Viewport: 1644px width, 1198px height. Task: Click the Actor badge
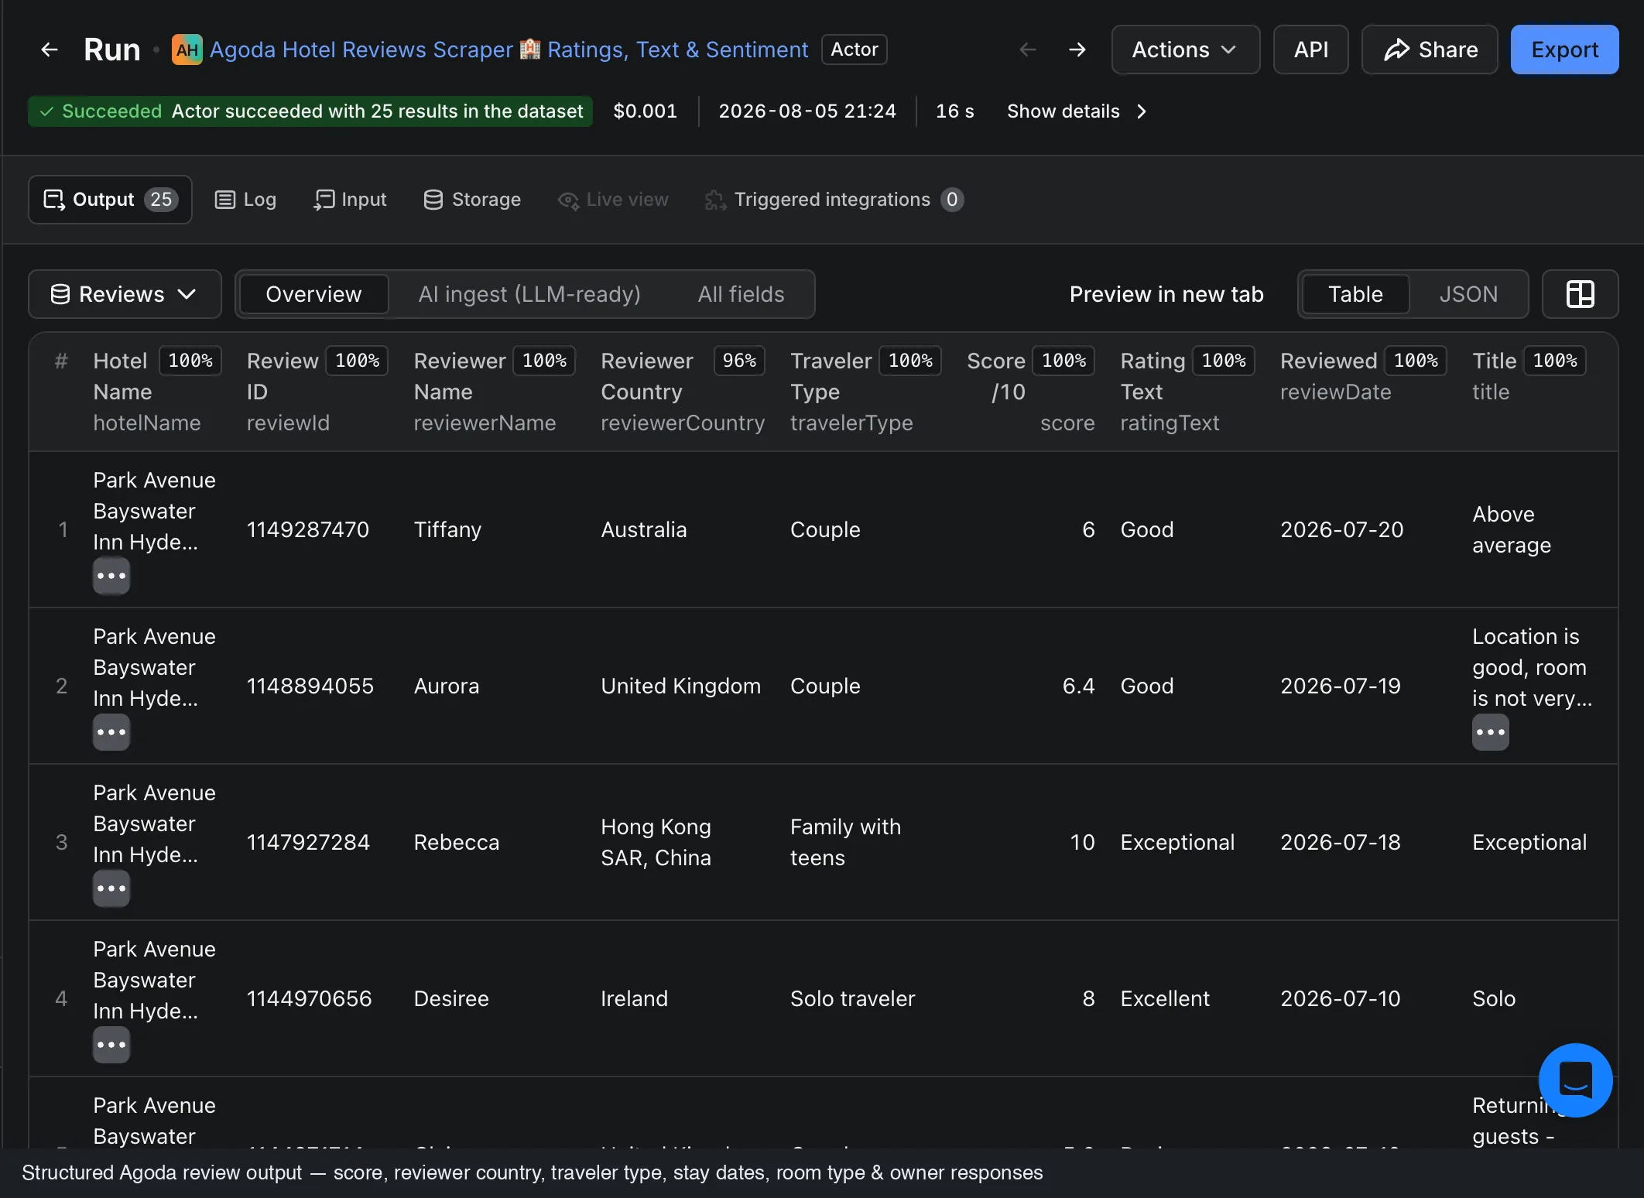coord(855,50)
